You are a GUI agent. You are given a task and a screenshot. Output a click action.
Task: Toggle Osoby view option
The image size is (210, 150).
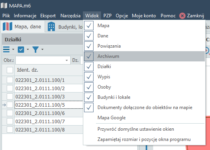pos(144,87)
